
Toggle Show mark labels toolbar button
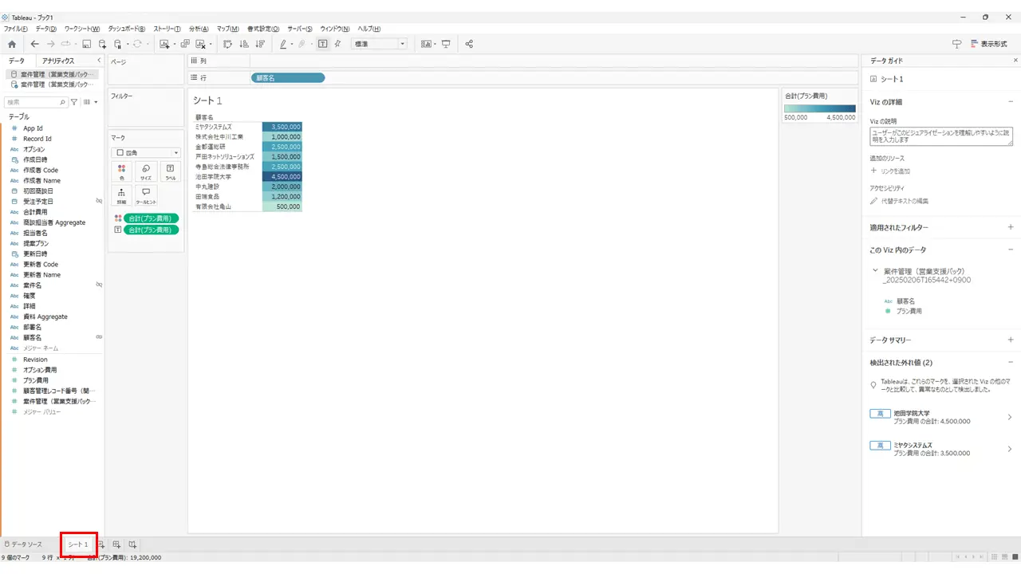[x=322, y=44]
